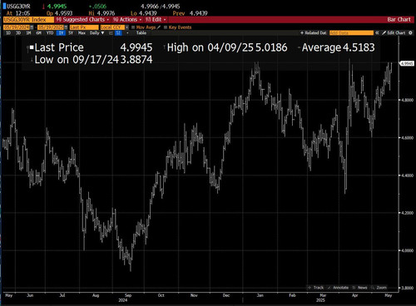
Task: Click the Op 4.9593 open value
Action: (60, 13)
